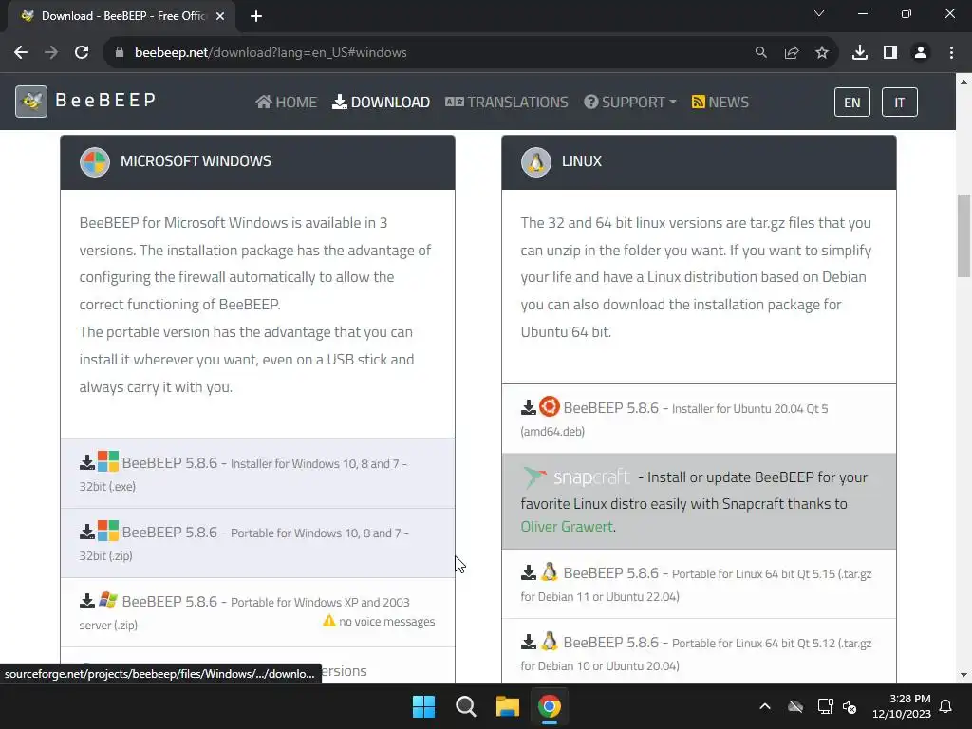Viewport: 972px width, 729px height.
Task: Click download icon for Portable Windows 32bit zip
Action: coord(86,532)
